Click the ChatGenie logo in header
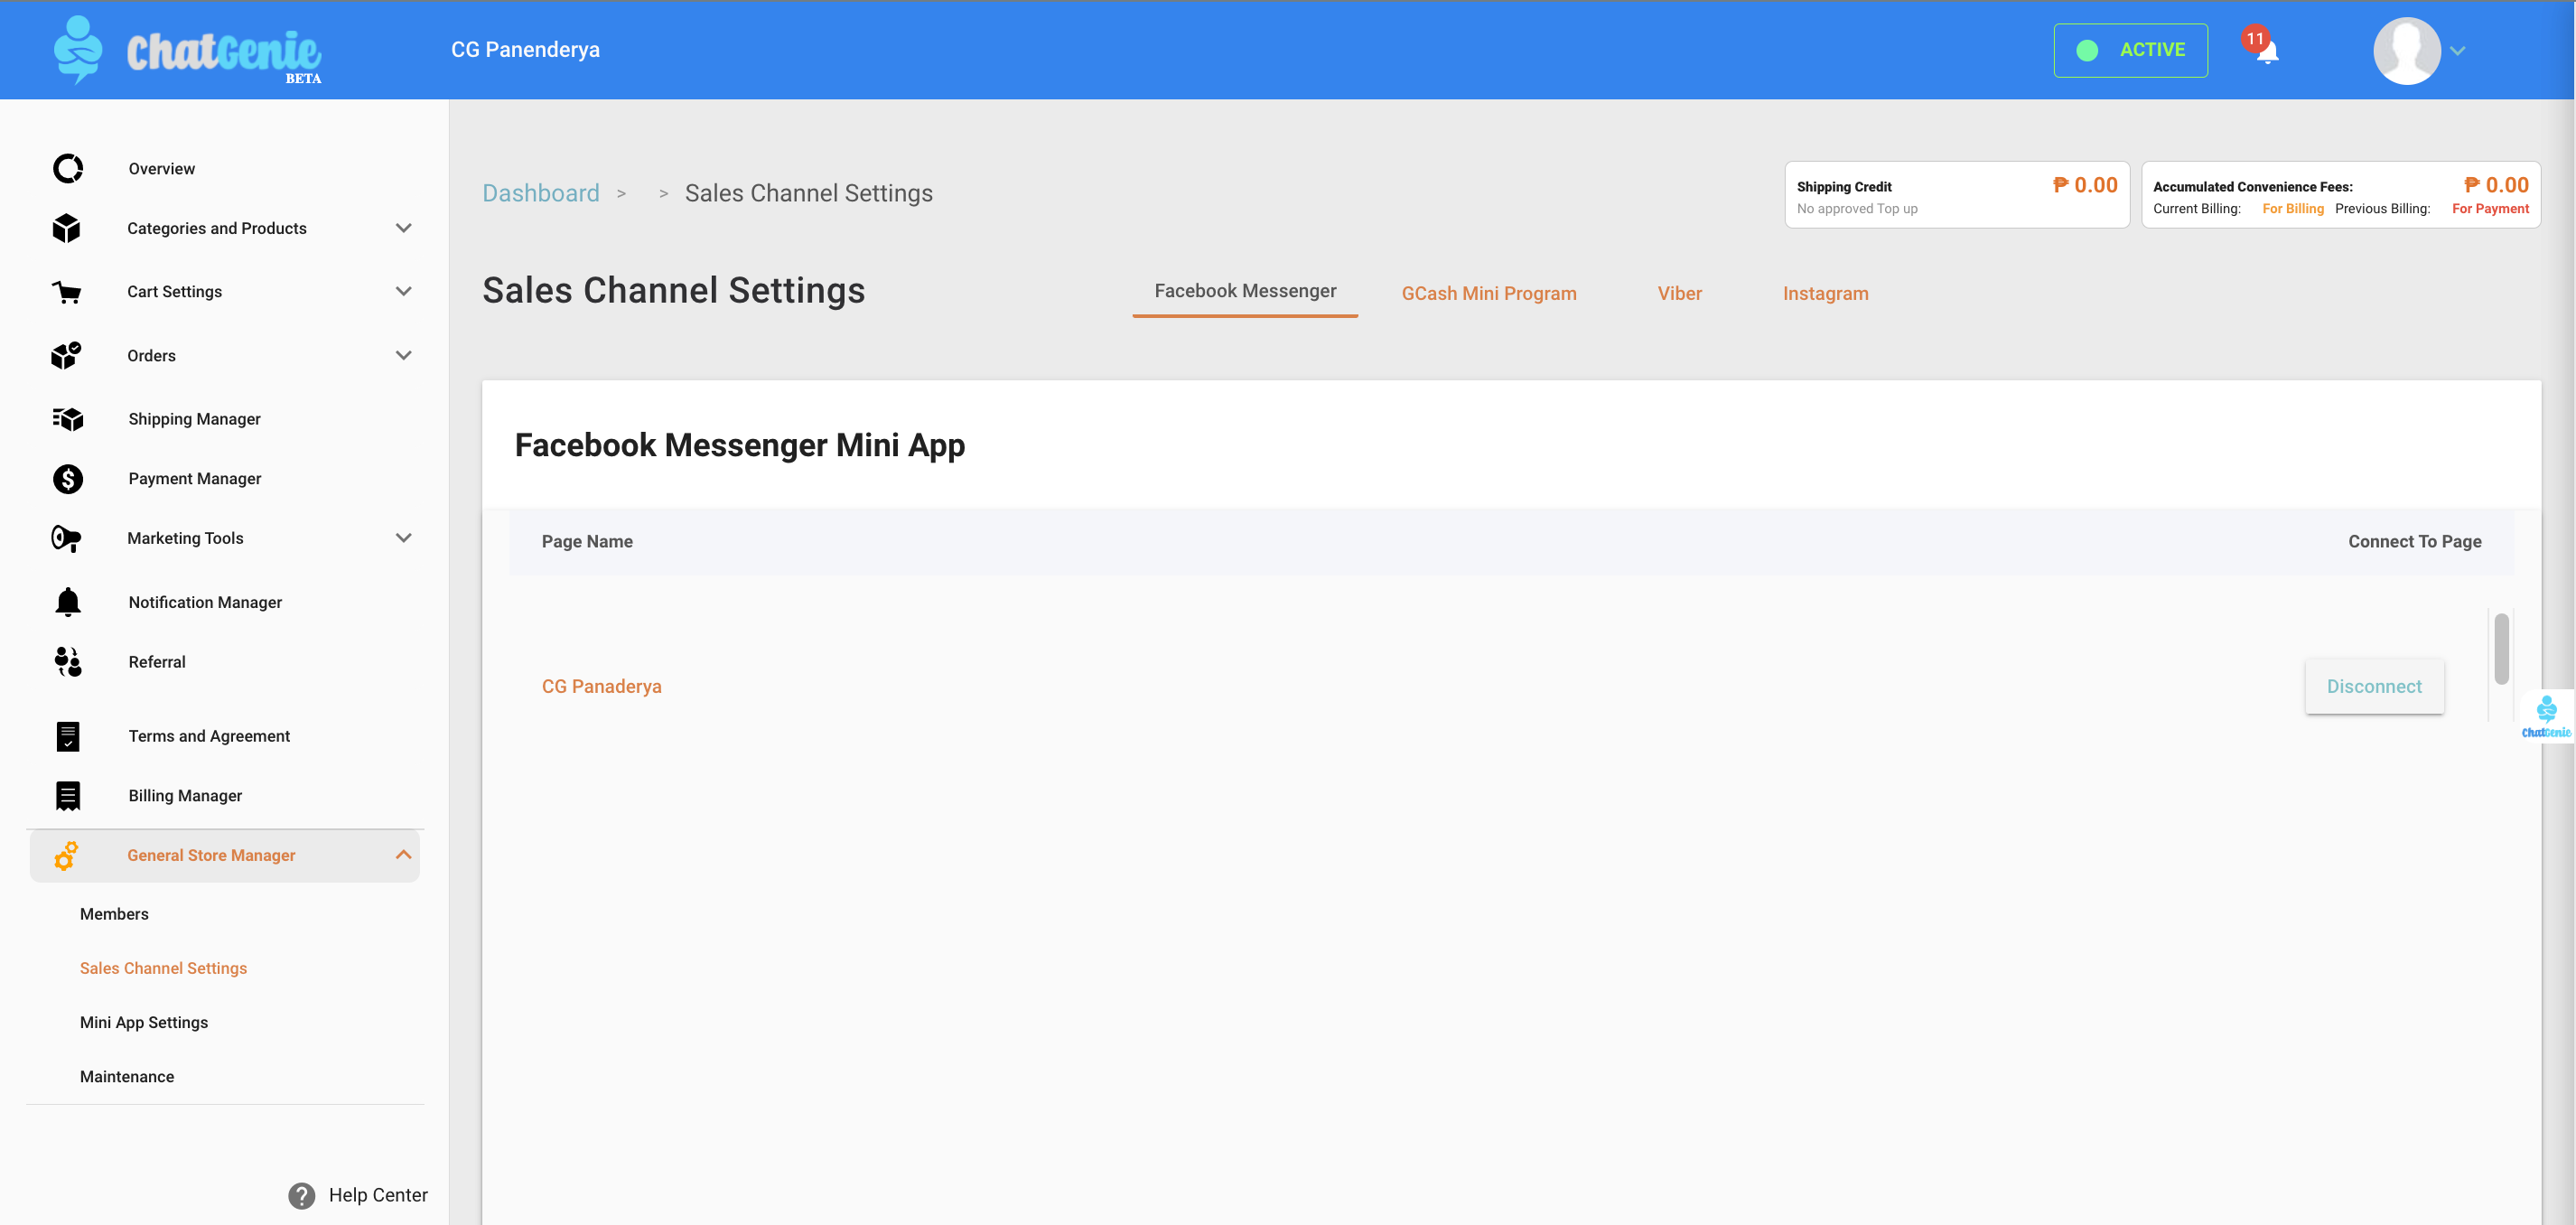2576x1225 pixels. click(187, 50)
